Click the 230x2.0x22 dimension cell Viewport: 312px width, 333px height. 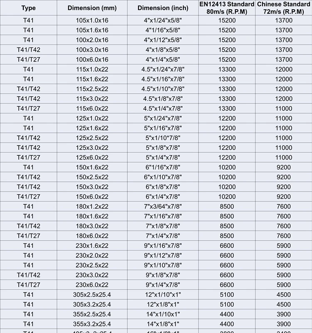tap(92, 256)
